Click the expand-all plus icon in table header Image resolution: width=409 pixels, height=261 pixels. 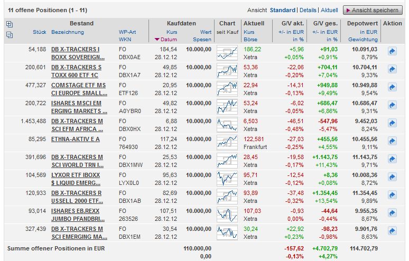[x=9, y=24]
